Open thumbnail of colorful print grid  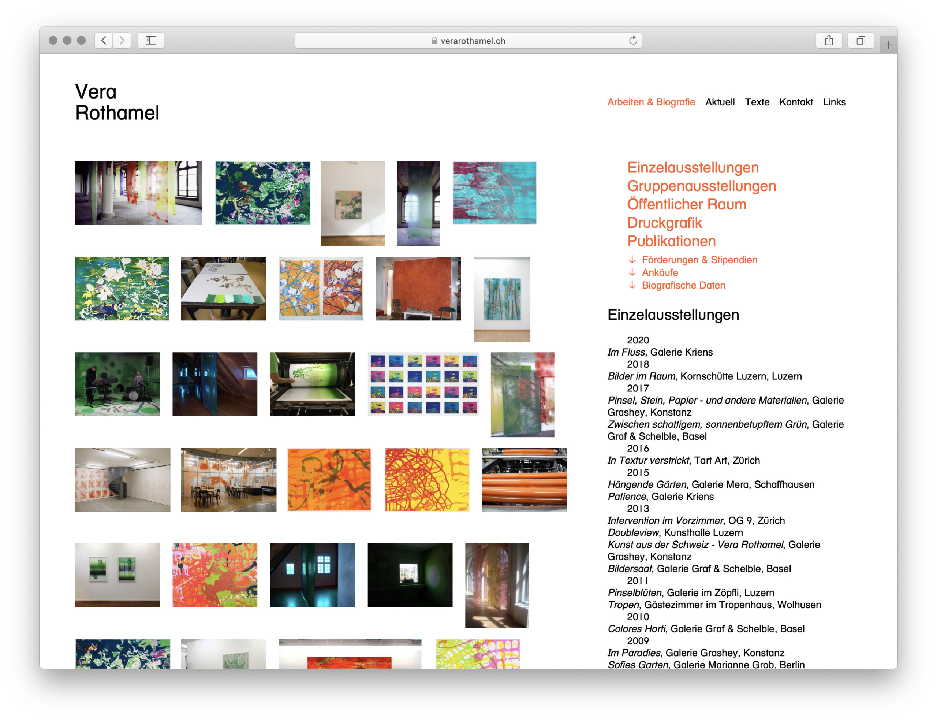pyautogui.click(x=423, y=384)
